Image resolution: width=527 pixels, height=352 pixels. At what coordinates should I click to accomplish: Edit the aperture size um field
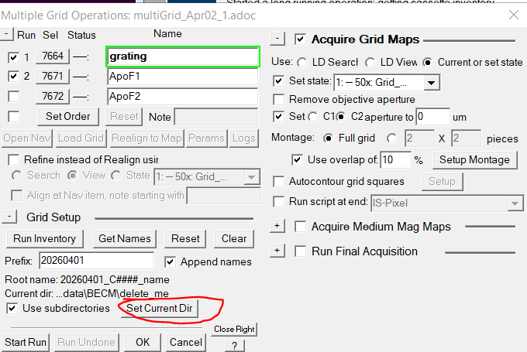point(432,117)
